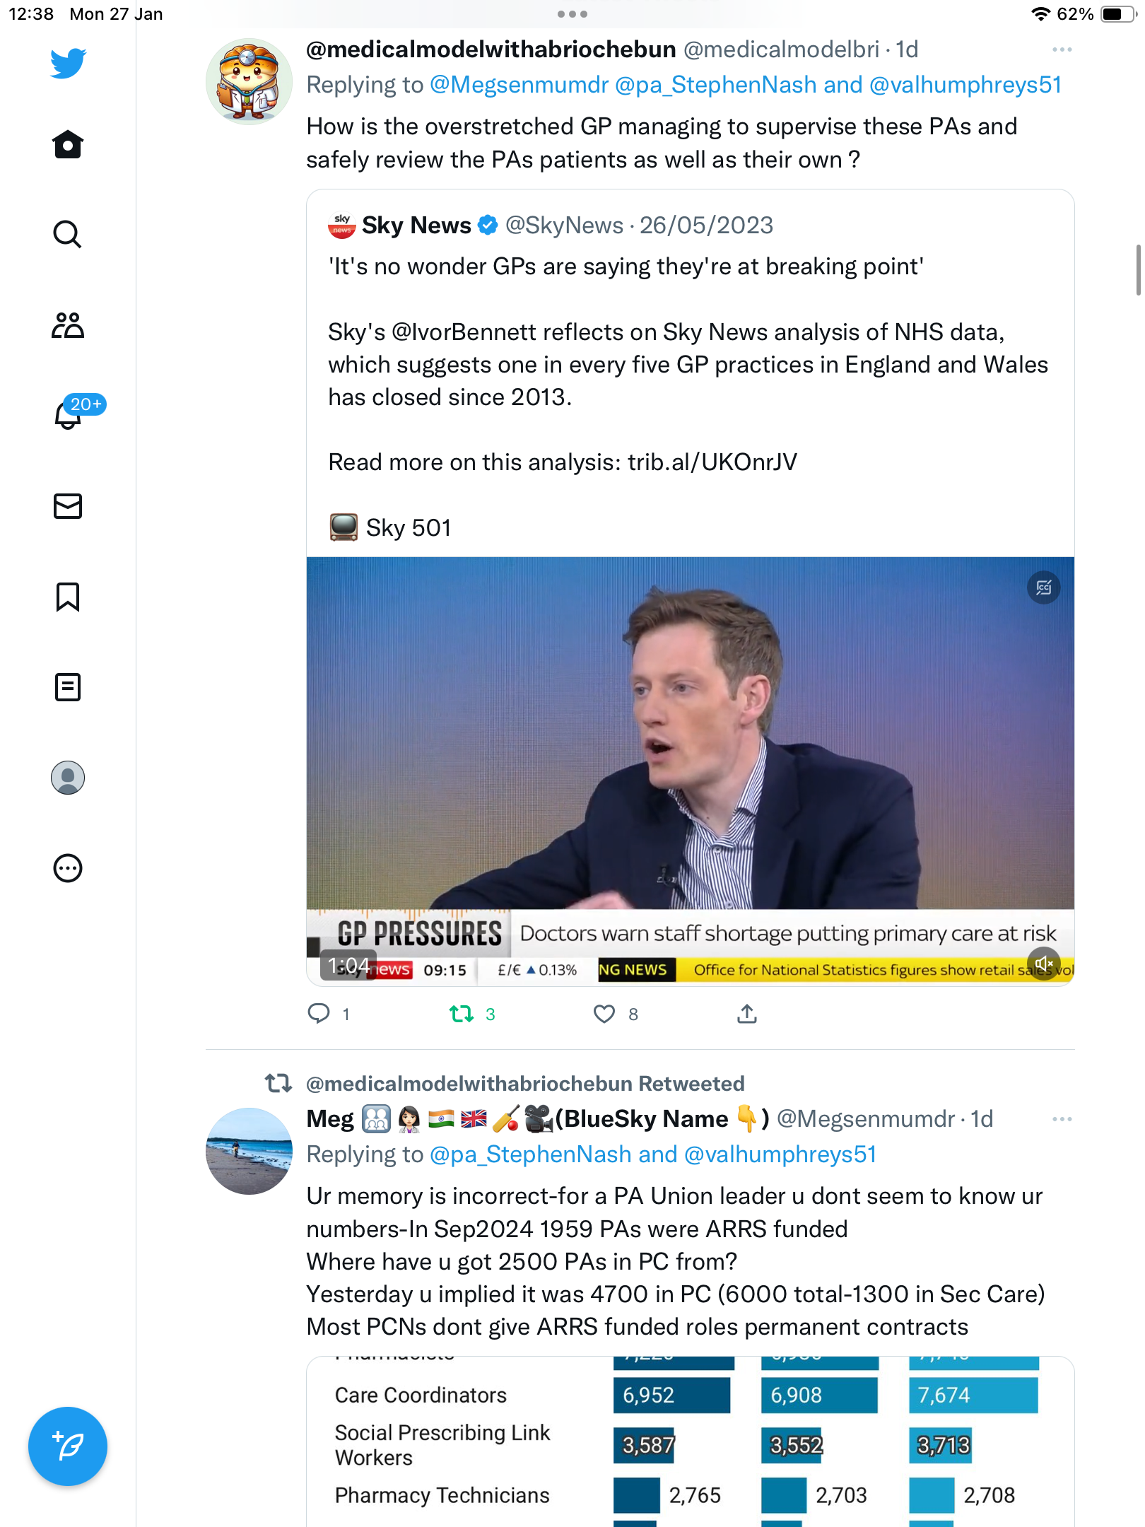Viewport: 1145px width, 1527px height.
Task: Open the Search magnifier in sidebar
Action: 68,234
